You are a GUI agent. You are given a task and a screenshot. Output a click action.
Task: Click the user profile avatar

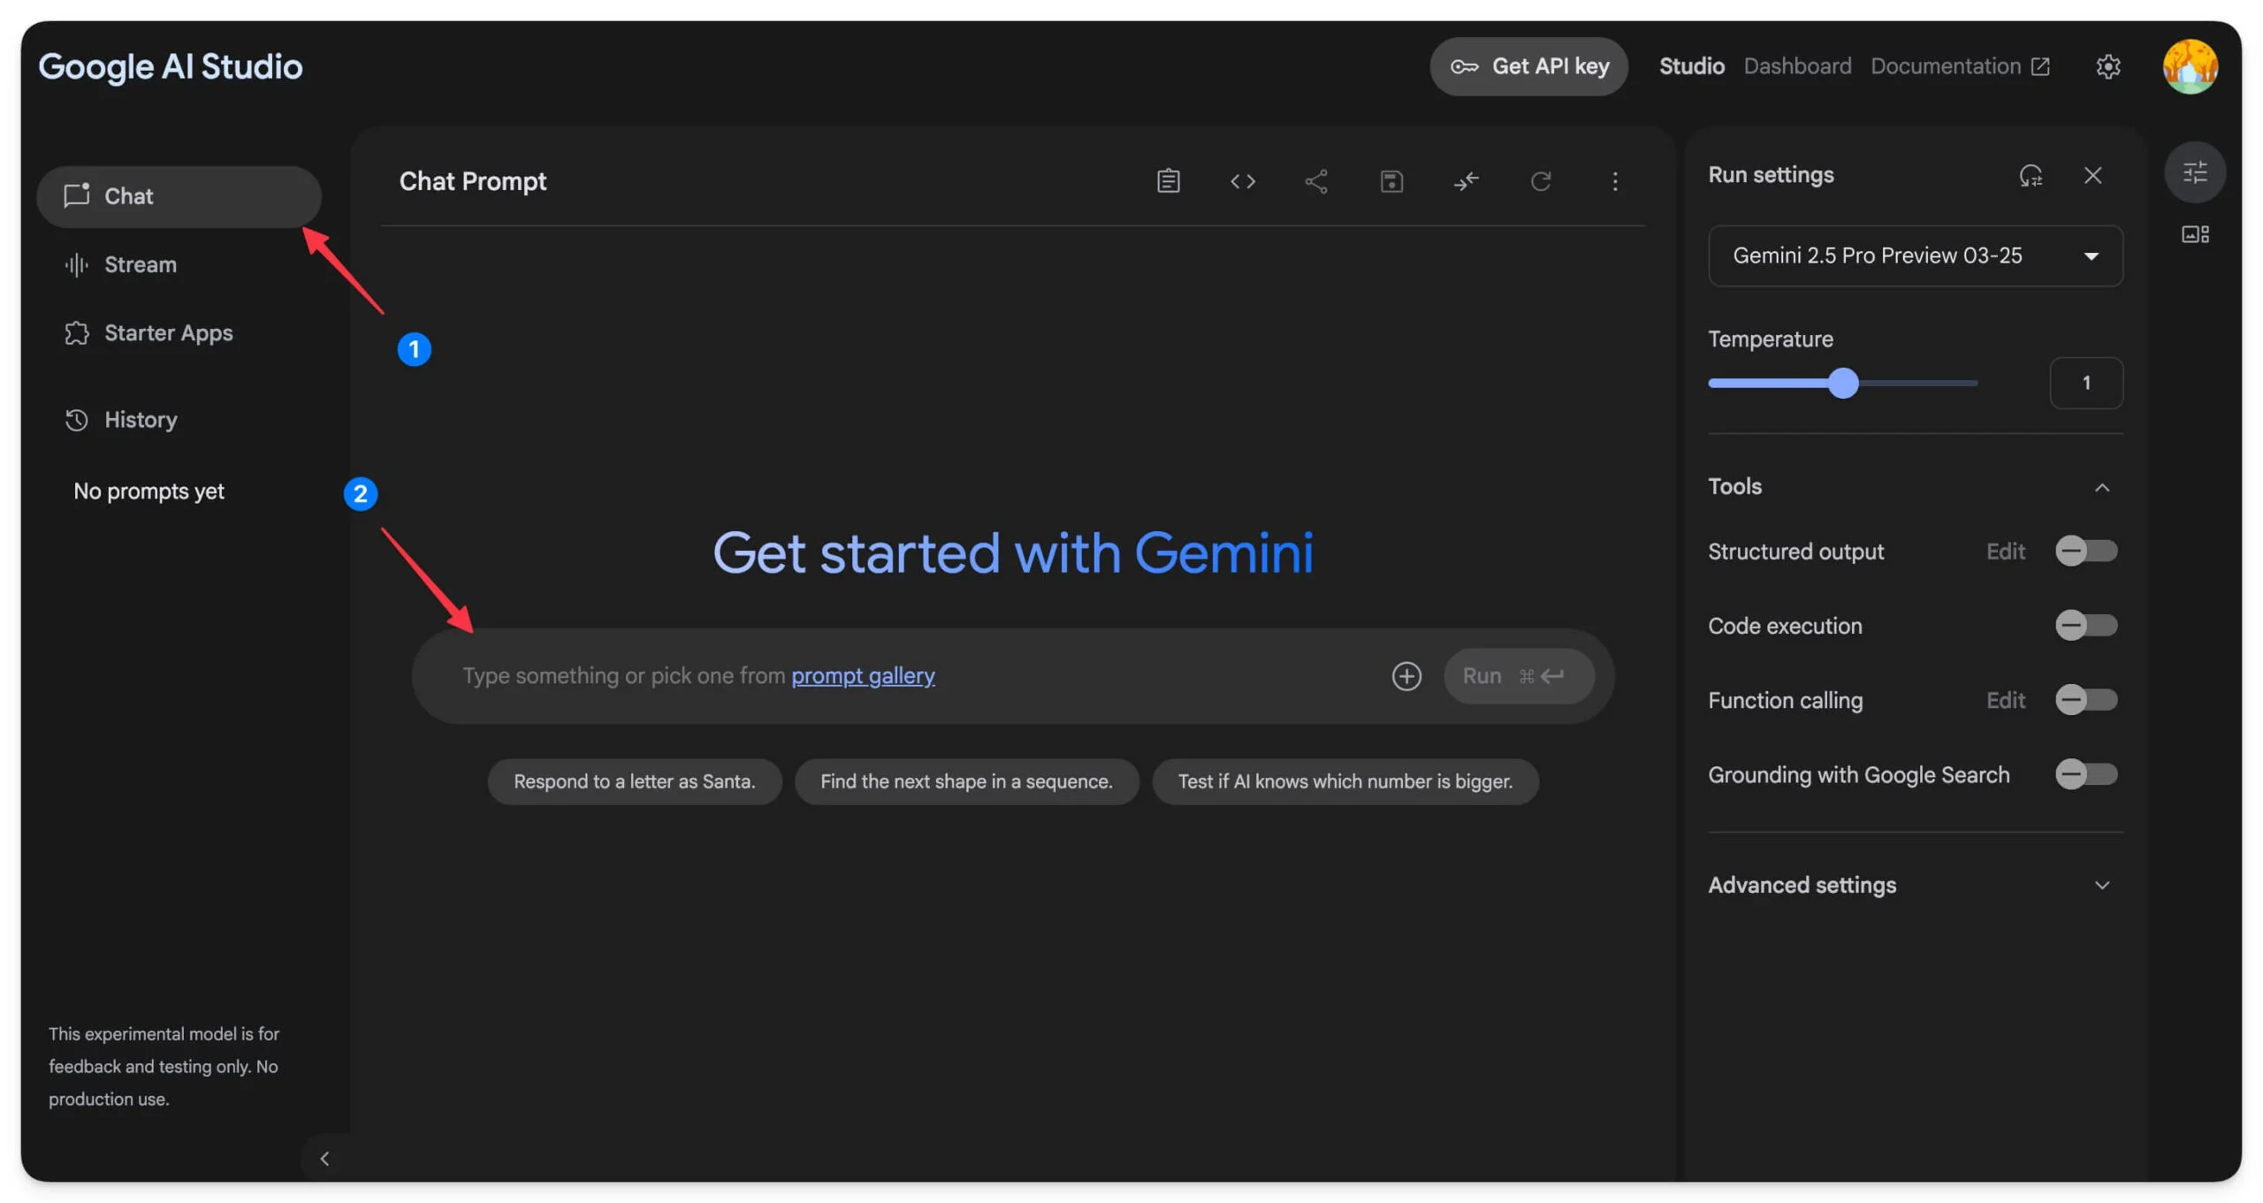tap(2190, 66)
